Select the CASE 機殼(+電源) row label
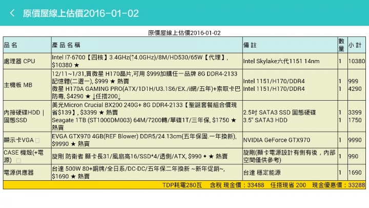369x208 pixels. (x=24, y=156)
